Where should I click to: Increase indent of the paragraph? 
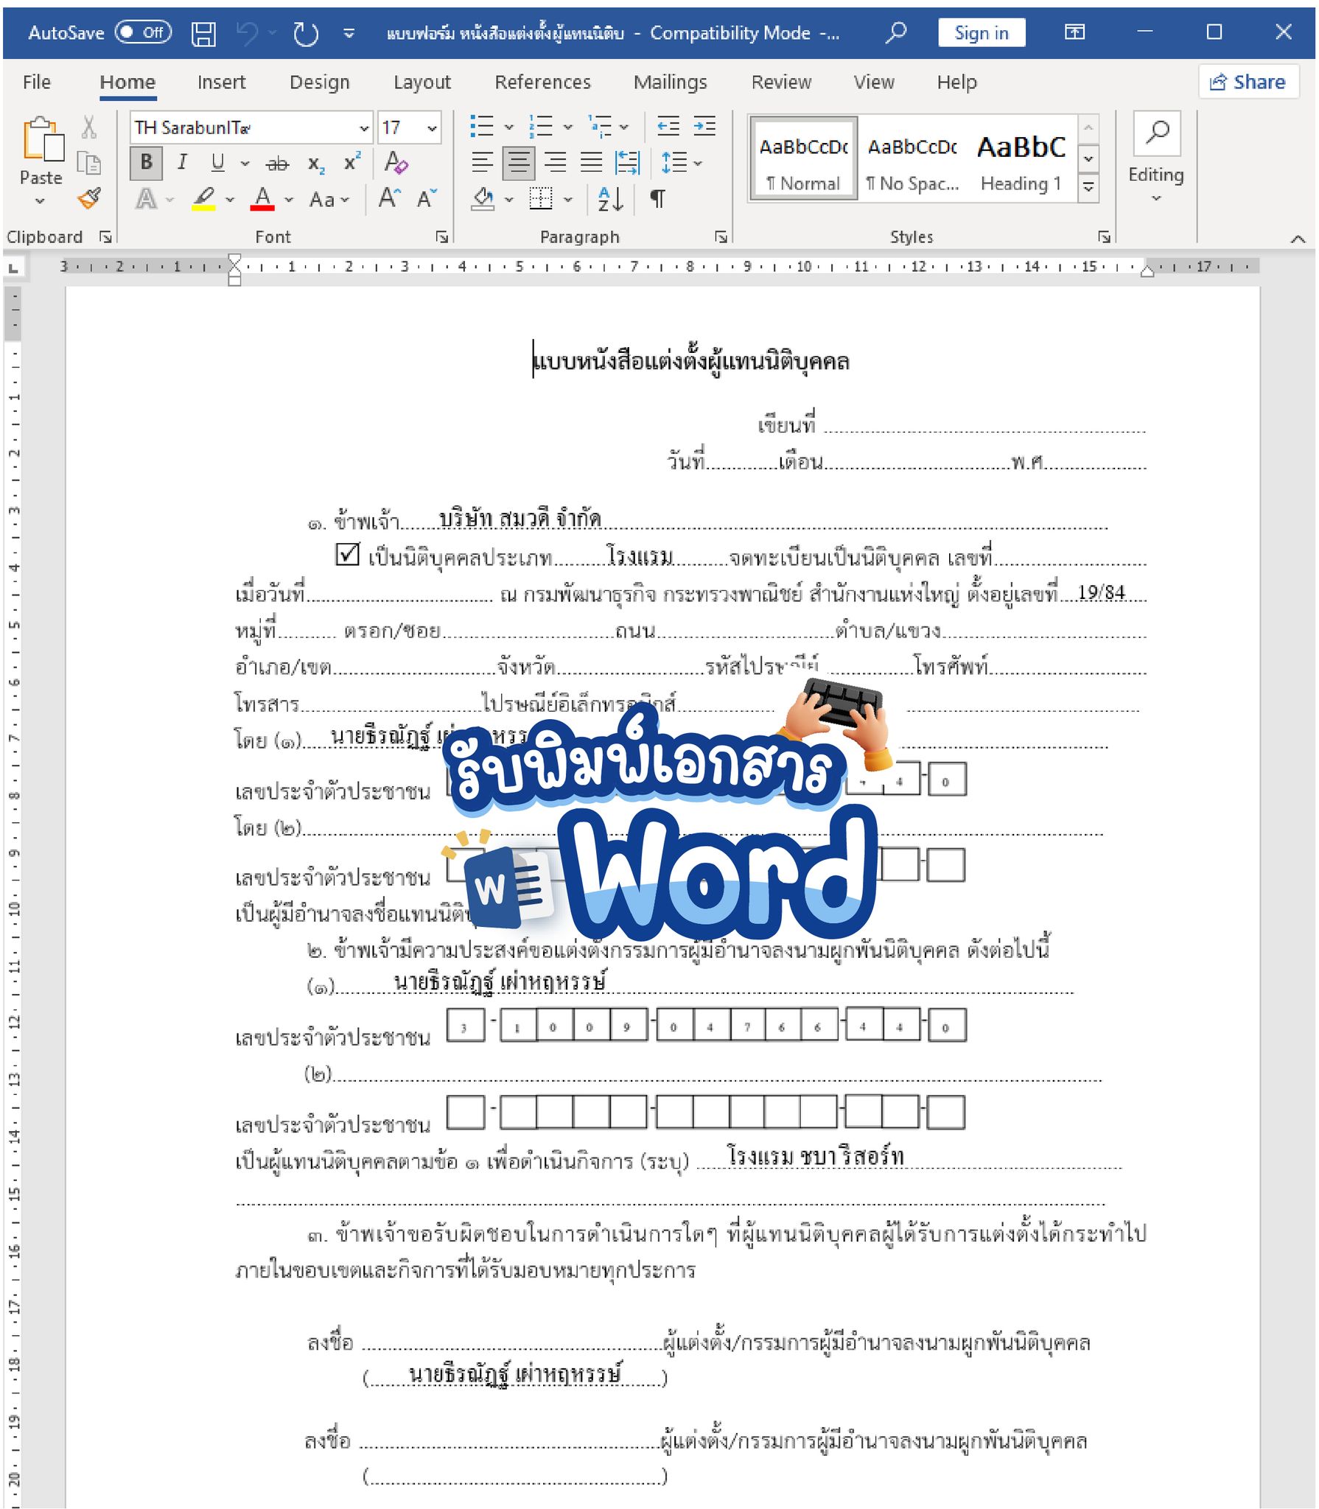point(704,127)
